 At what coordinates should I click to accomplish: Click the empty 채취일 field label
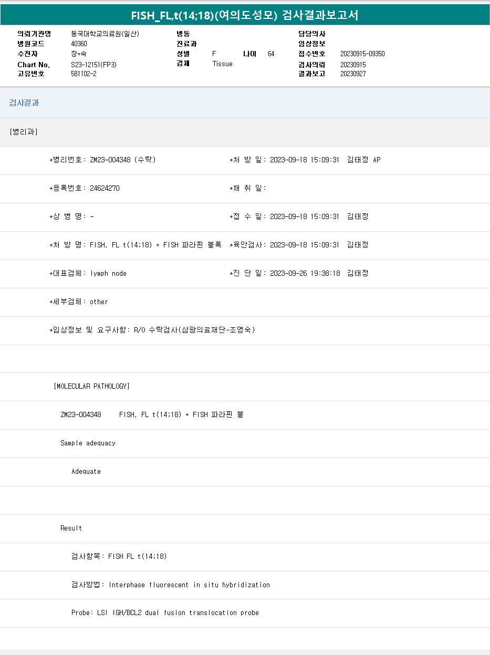(248, 188)
